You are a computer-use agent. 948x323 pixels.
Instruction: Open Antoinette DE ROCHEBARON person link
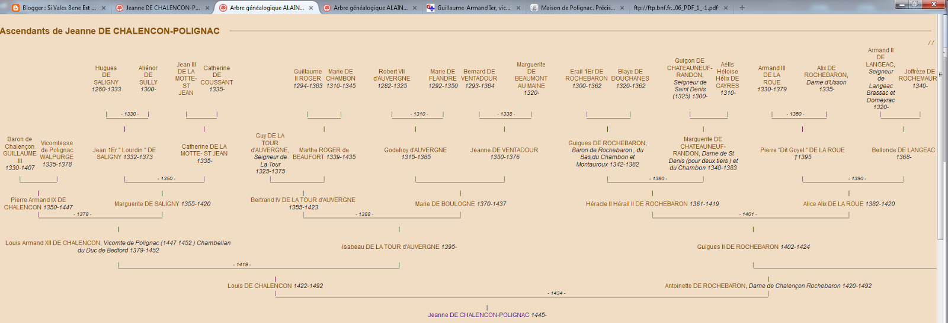click(x=768, y=286)
